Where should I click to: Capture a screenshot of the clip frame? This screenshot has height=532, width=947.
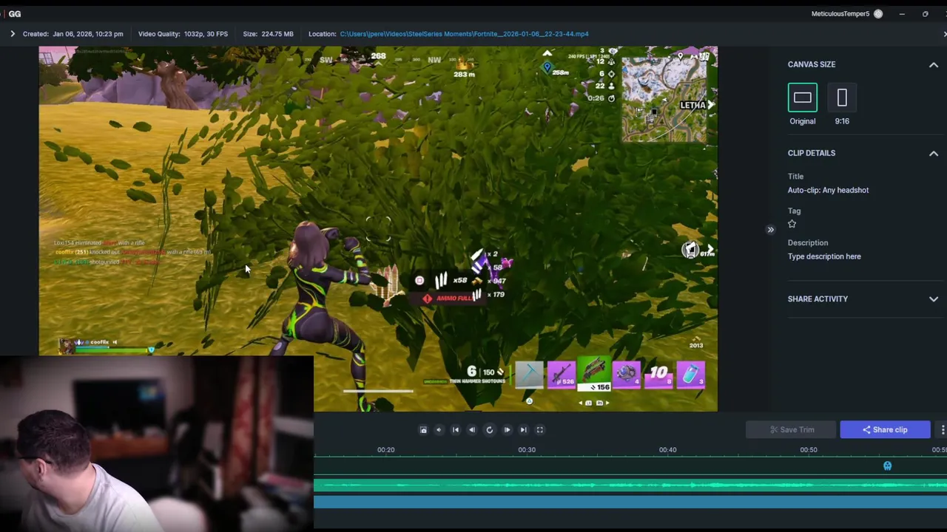pyautogui.click(x=423, y=430)
